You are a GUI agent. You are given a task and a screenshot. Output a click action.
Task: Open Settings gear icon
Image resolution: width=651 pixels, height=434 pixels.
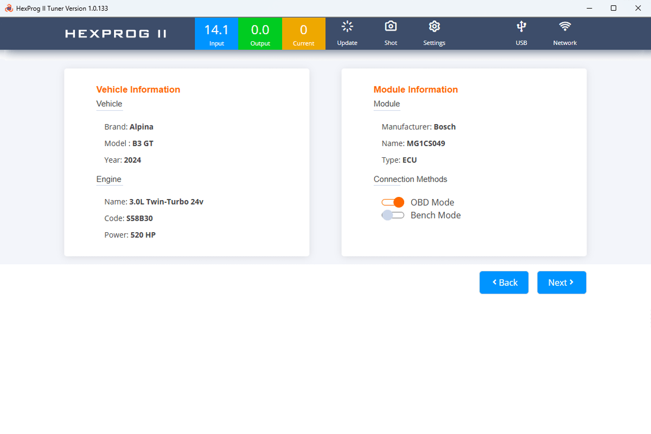click(434, 27)
